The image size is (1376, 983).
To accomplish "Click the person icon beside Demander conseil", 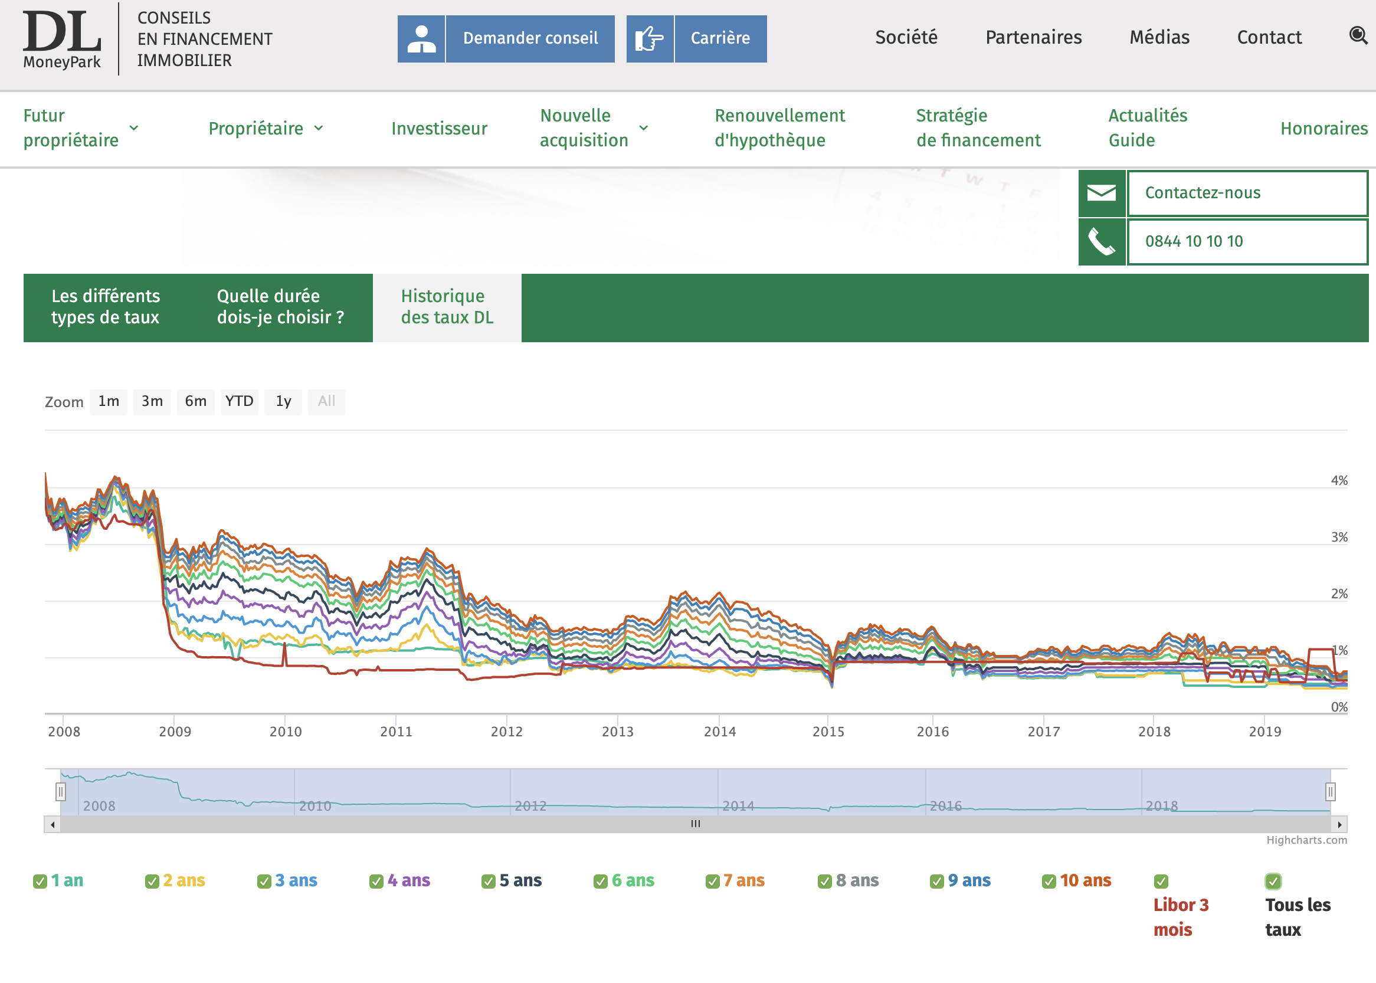I will 421,39.
